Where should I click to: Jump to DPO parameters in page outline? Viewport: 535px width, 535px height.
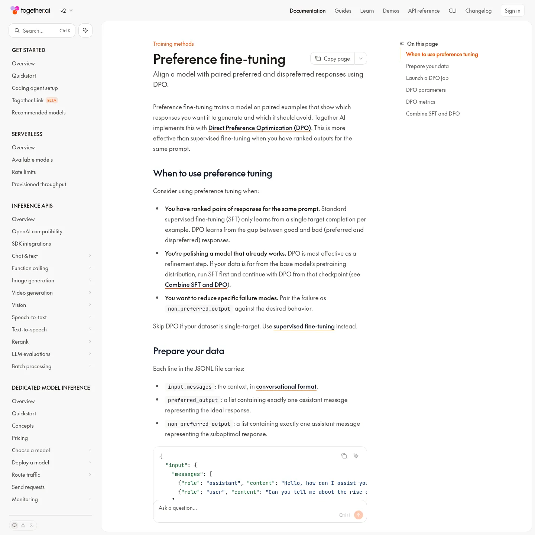tap(426, 90)
